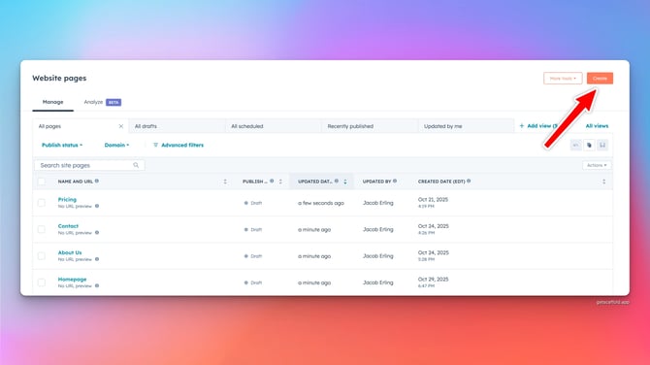Open the All views link
Screen dimensions: 650x365
pyautogui.click(x=597, y=125)
